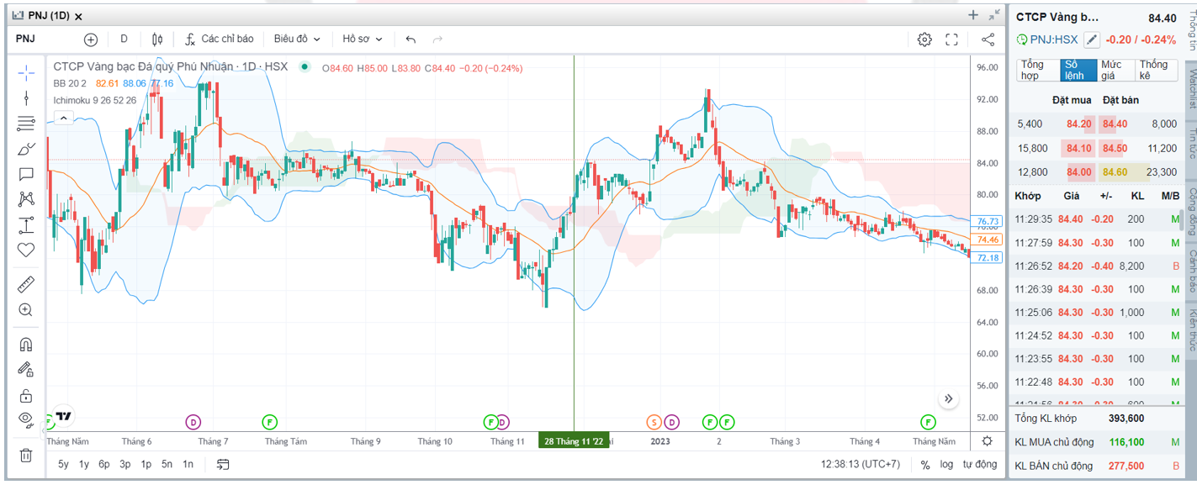Open the chart patterns tool
Image resolution: width=1197 pixels, height=490 pixels.
point(26,199)
